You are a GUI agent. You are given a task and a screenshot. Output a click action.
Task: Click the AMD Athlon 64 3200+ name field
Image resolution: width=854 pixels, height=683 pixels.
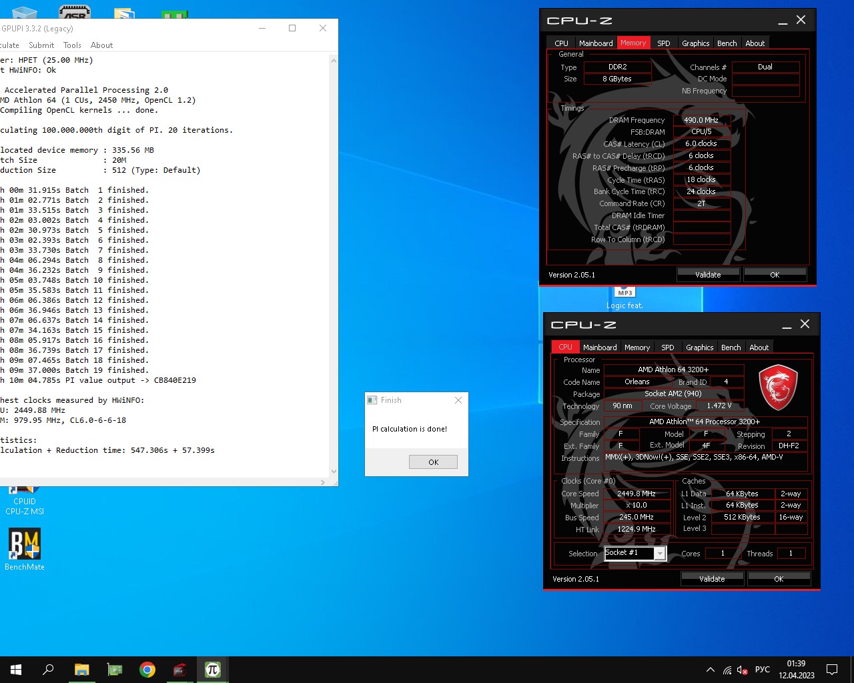point(673,370)
